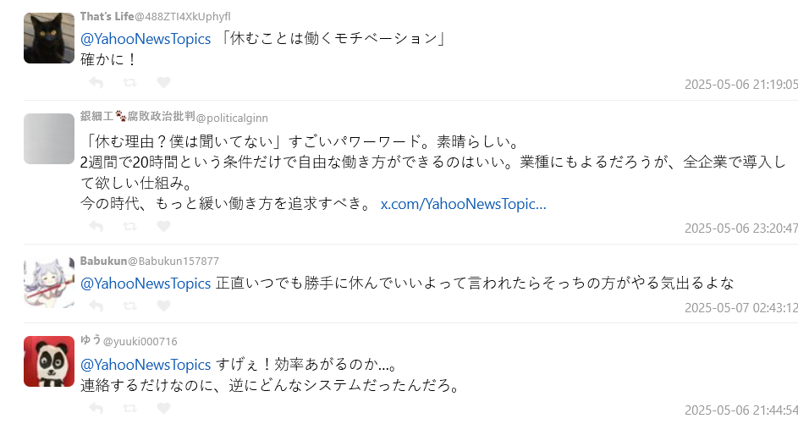Like the tweet from yuuki000716

coord(164,409)
